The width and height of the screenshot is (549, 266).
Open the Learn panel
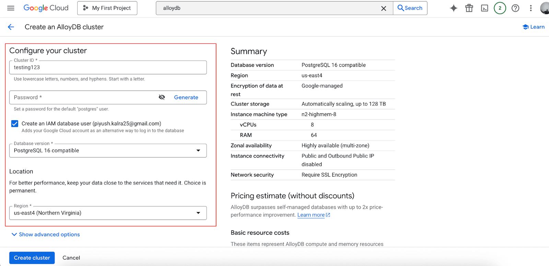(534, 27)
